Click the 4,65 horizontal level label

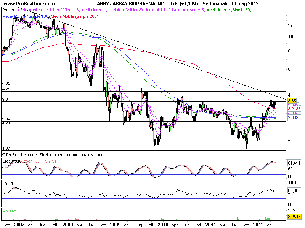pyautogui.click(x=6, y=84)
